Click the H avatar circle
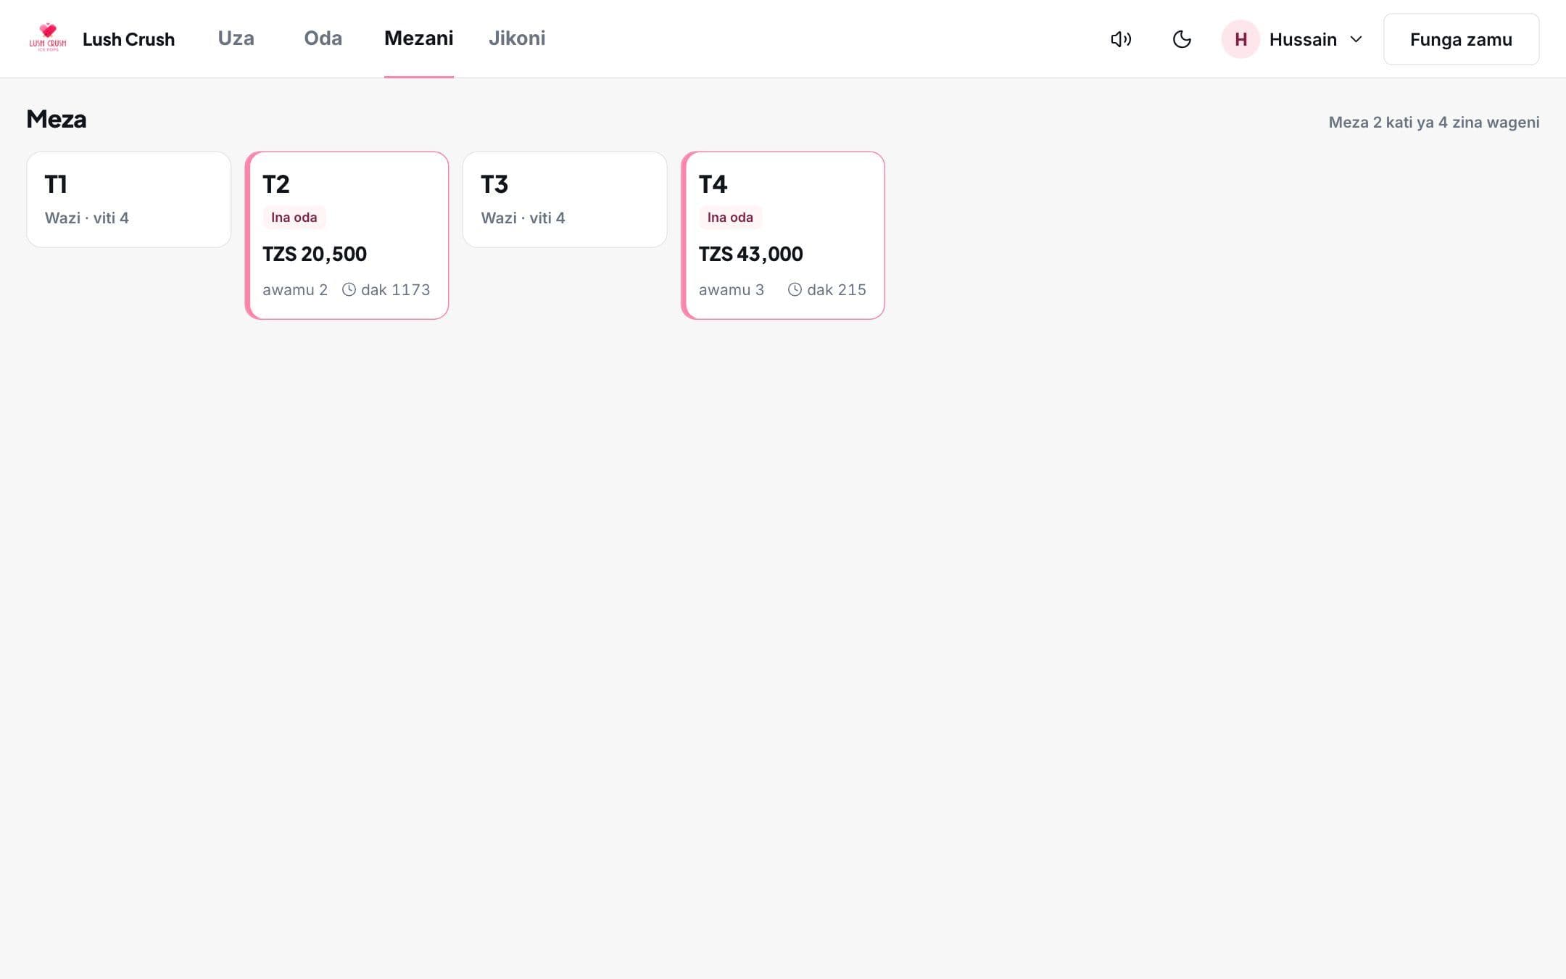The width and height of the screenshot is (1566, 979). pos(1240,39)
